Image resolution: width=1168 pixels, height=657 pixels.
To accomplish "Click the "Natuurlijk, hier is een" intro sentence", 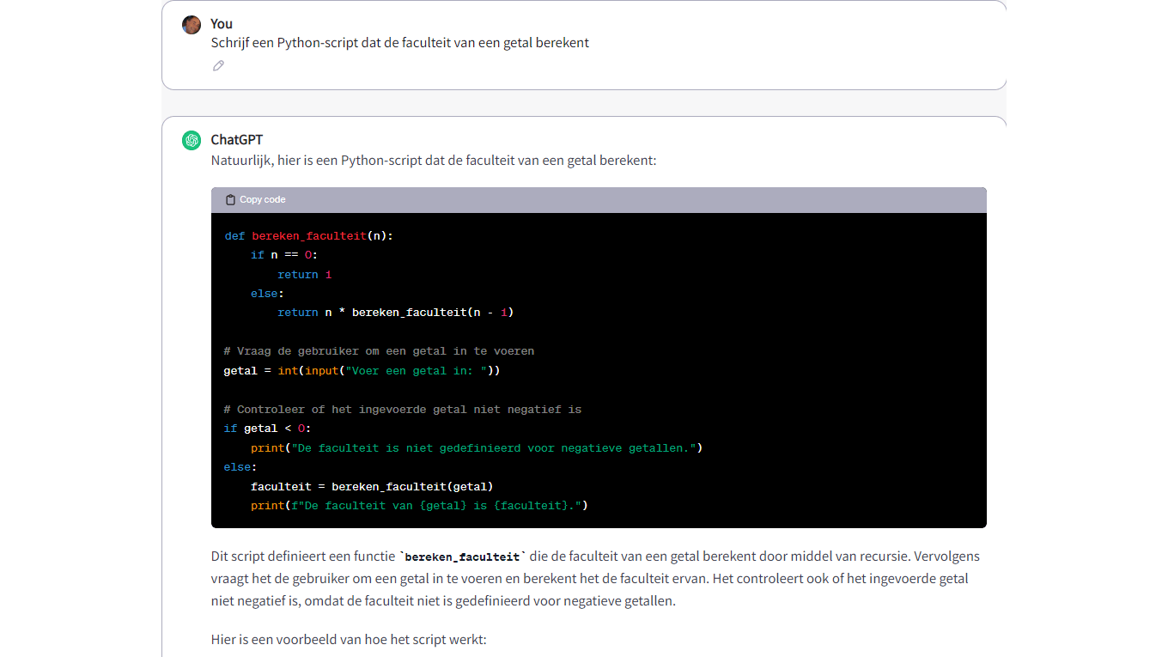I will click(433, 161).
